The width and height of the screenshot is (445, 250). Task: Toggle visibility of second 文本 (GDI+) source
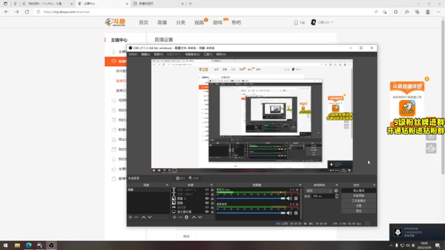click(x=207, y=194)
